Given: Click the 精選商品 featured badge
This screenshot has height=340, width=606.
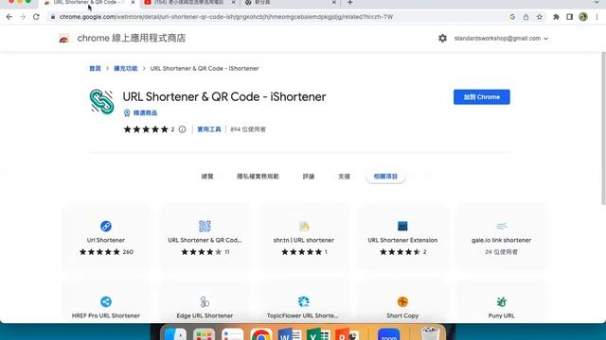Looking at the screenshot, I should [x=141, y=113].
